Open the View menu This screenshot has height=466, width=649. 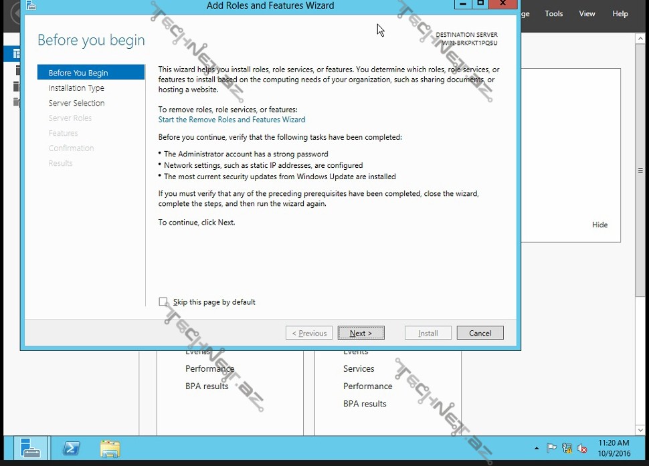tap(587, 13)
